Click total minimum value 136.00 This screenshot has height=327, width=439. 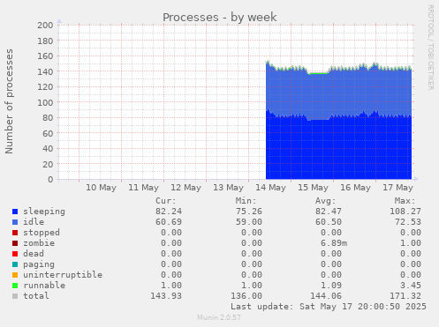[x=246, y=296]
